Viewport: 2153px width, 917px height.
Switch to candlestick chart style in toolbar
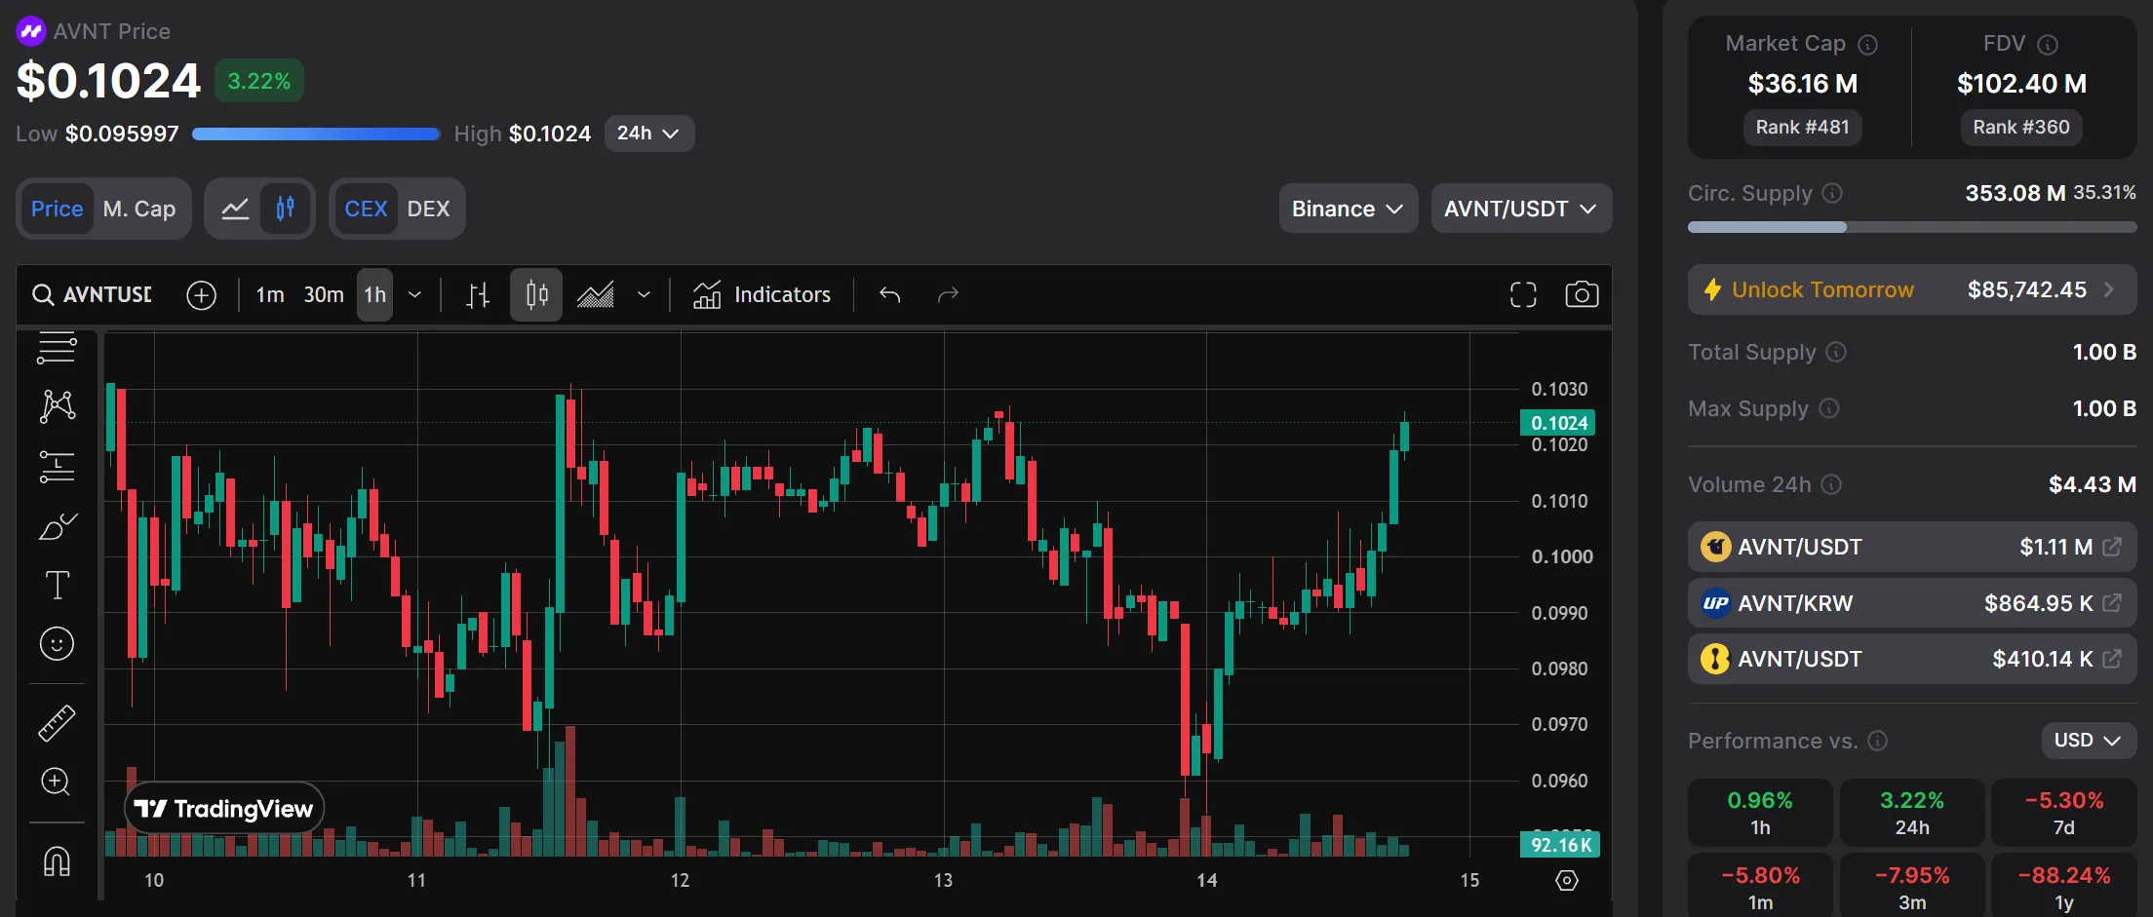pyautogui.click(x=536, y=294)
